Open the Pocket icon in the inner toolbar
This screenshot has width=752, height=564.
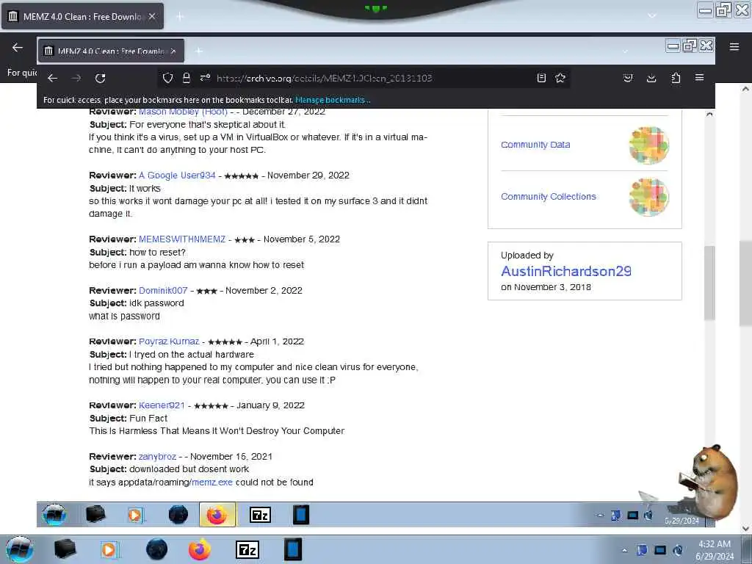628,78
